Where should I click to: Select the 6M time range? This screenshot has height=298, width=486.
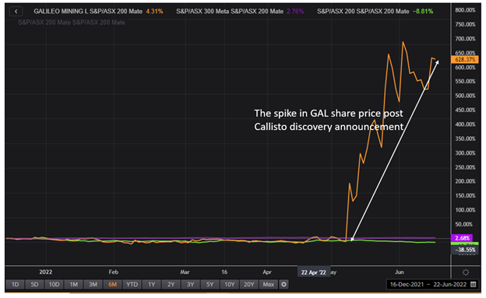pos(112,284)
